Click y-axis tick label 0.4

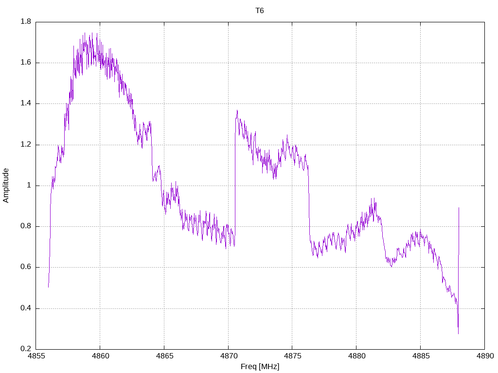coord(26,308)
